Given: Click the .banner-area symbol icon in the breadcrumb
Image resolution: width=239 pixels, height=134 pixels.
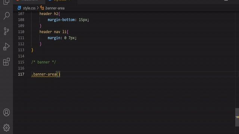Looking at the screenshot, I should 42,8.
